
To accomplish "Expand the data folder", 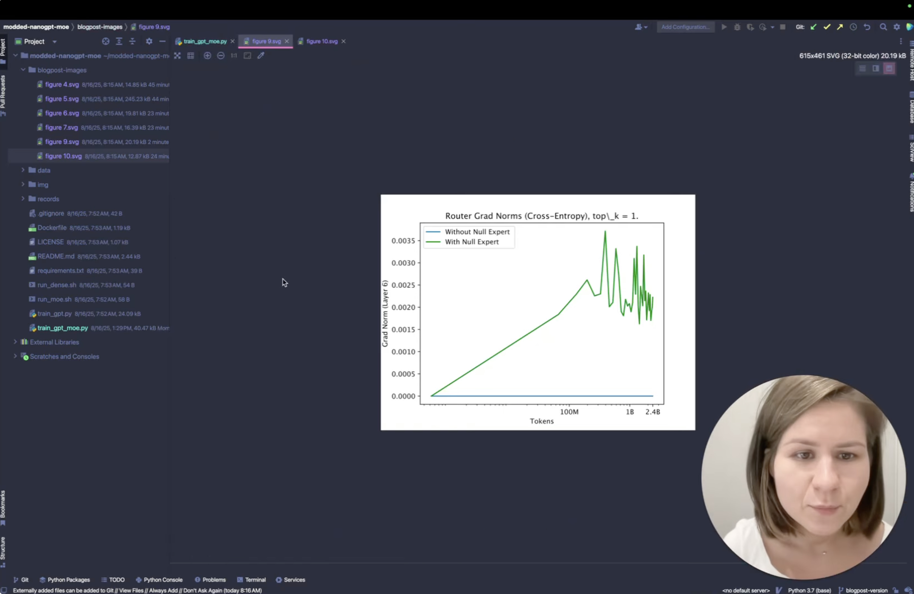I will 23,170.
